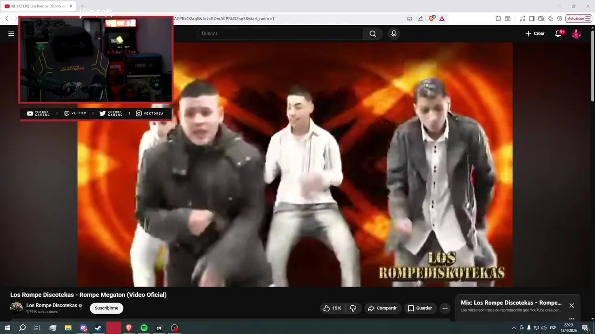Image resolution: width=595 pixels, height=334 pixels.
Task: Open Brave Rewards triangle icon
Action: (x=442, y=19)
